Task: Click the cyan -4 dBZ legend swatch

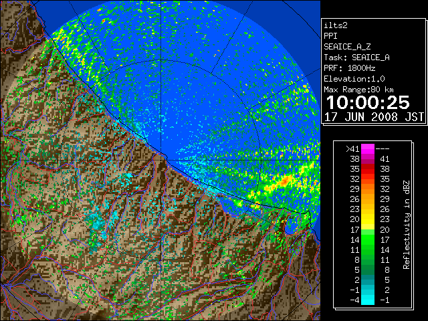Action: [x=368, y=300]
